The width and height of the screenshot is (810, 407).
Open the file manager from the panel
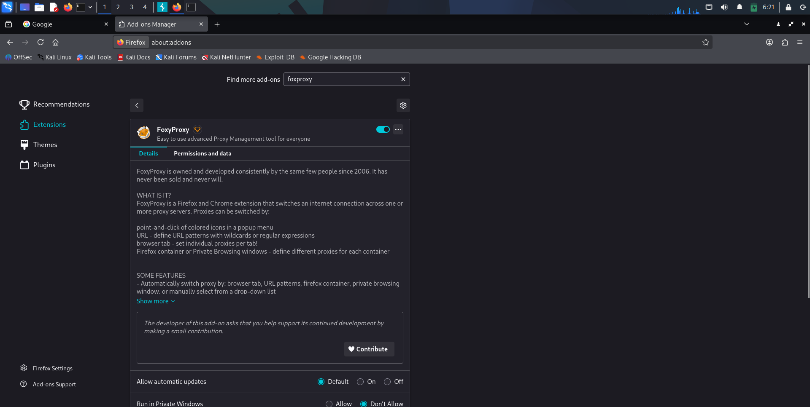point(39,7)
